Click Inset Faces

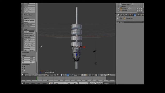tap(29, 38)
